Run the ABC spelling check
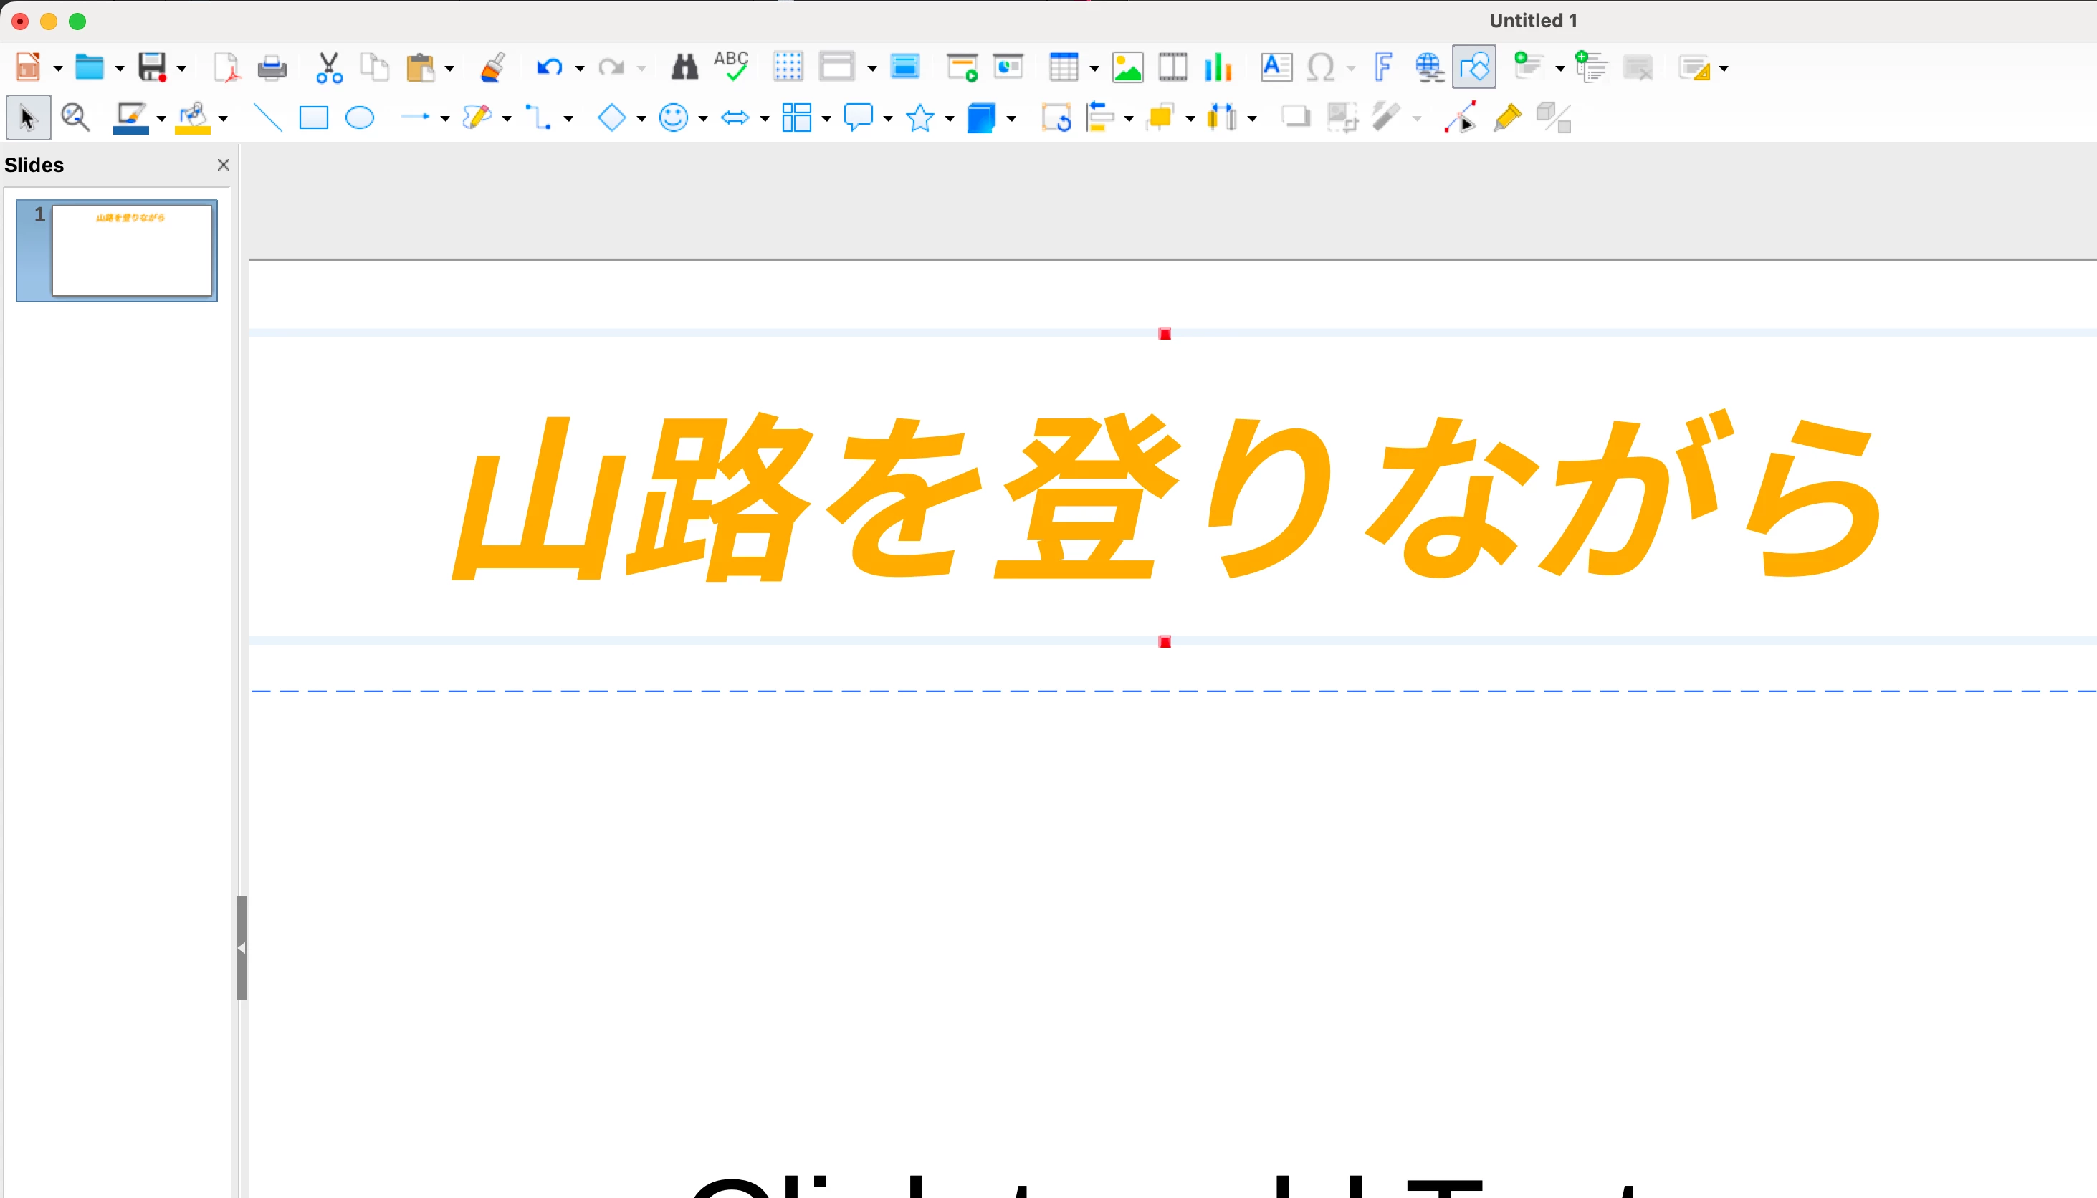2097x1198 pixels. tap(731, 66)
